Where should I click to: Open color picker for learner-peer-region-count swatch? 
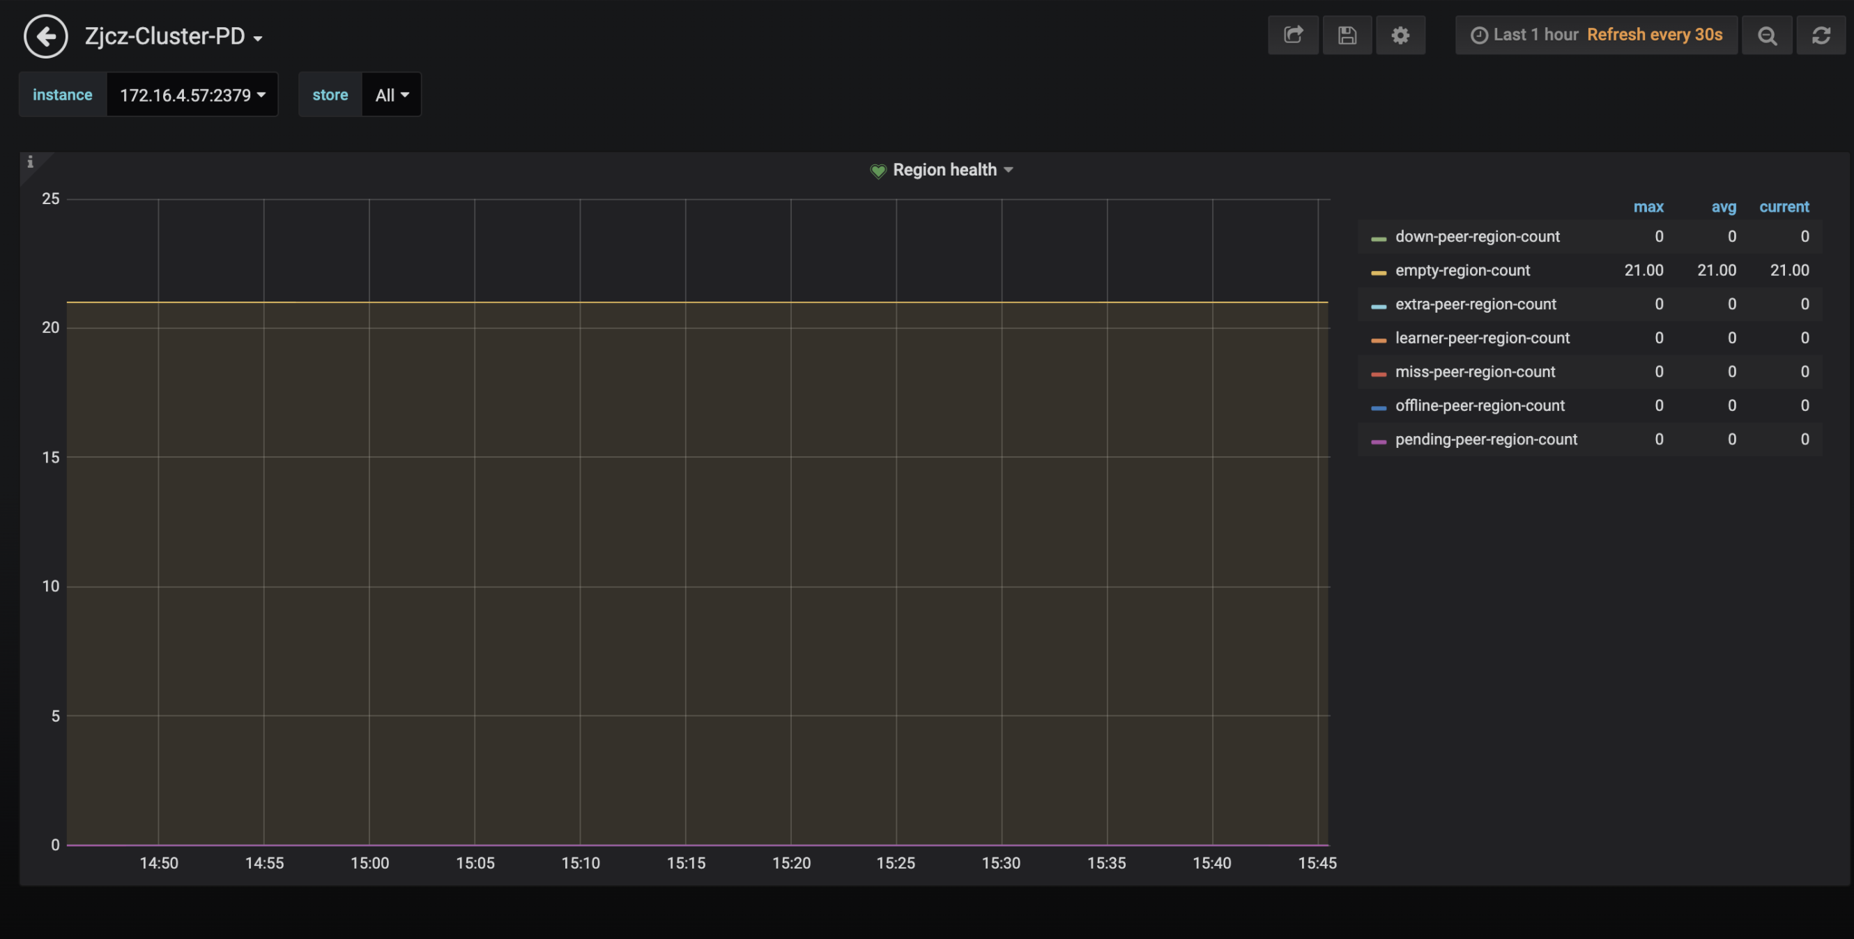click(1378, 340)
